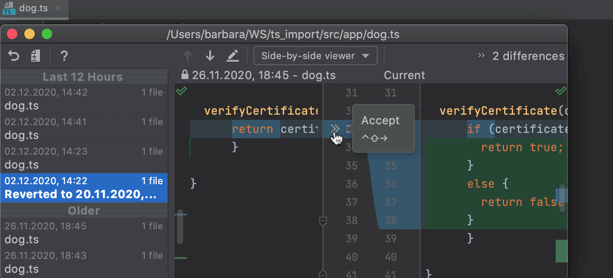Viewport: 613px width, 278px height.
Task: Jump to previous difference with the up arrow
Action: (x=187, y=56)
